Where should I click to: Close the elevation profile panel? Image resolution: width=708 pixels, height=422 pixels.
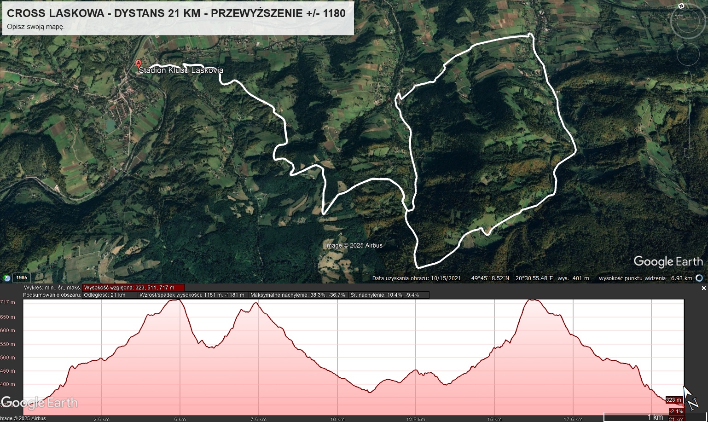(x=703, y=288)
